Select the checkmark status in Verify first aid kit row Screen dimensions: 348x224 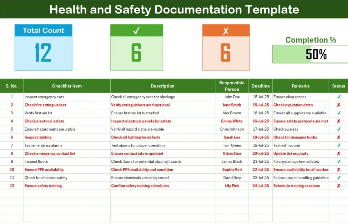click(x=339, y=113)
